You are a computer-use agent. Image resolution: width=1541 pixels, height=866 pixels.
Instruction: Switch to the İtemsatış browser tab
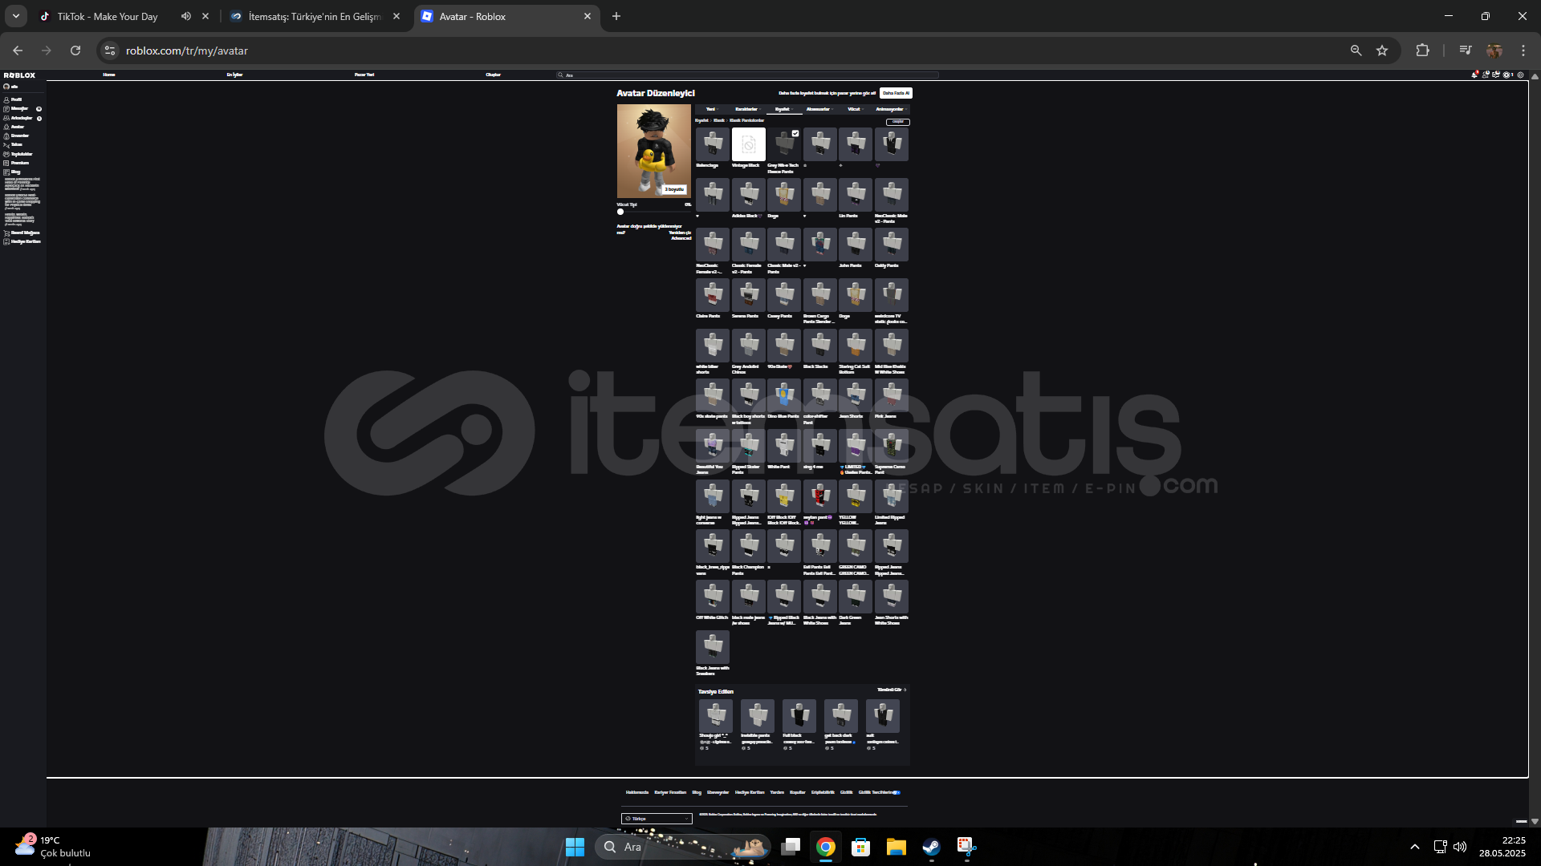tap(315, 16)
